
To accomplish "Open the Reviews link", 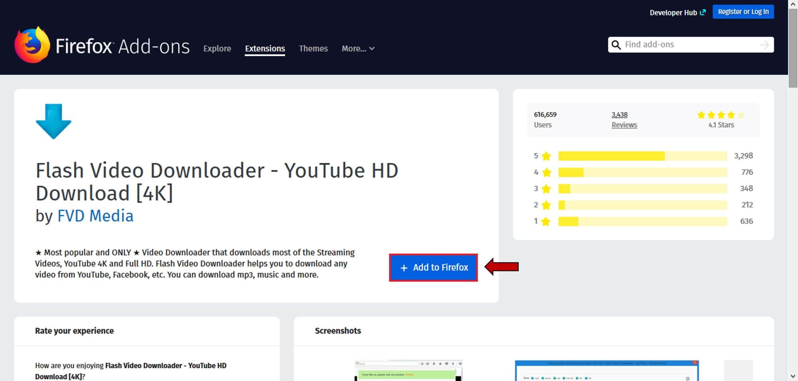I will coord(624,125).
